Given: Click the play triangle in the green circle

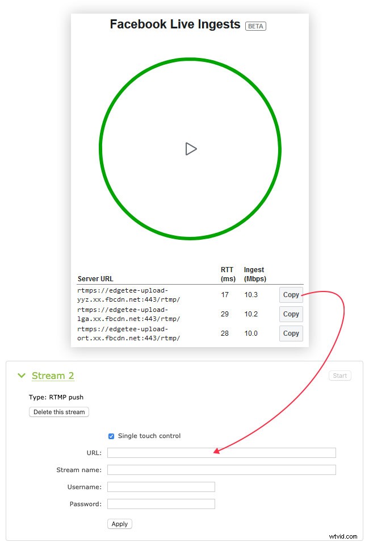Looking at the screenshot, I should pyautogui.click(x=191, y=149).
